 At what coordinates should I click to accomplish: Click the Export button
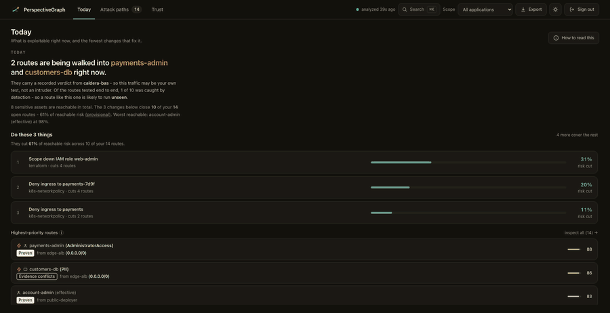tap(531, 9)
